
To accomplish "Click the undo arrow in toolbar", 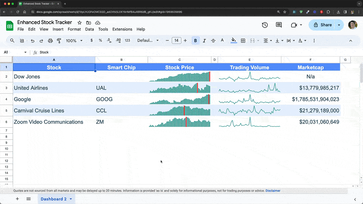I will (x=33, y=41).
